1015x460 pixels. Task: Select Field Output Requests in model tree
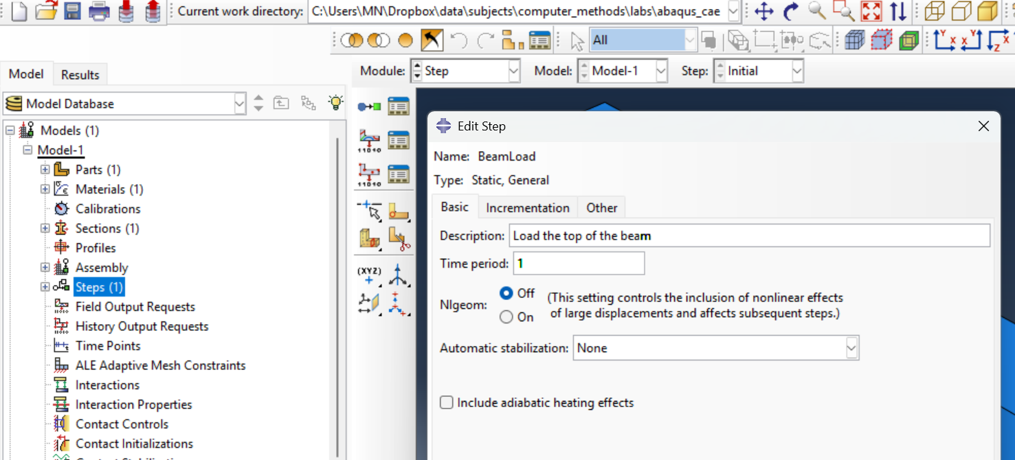[135, 307]
